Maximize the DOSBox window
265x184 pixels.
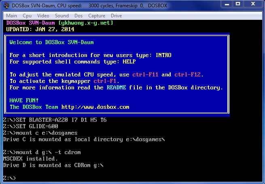pos(238,4)
